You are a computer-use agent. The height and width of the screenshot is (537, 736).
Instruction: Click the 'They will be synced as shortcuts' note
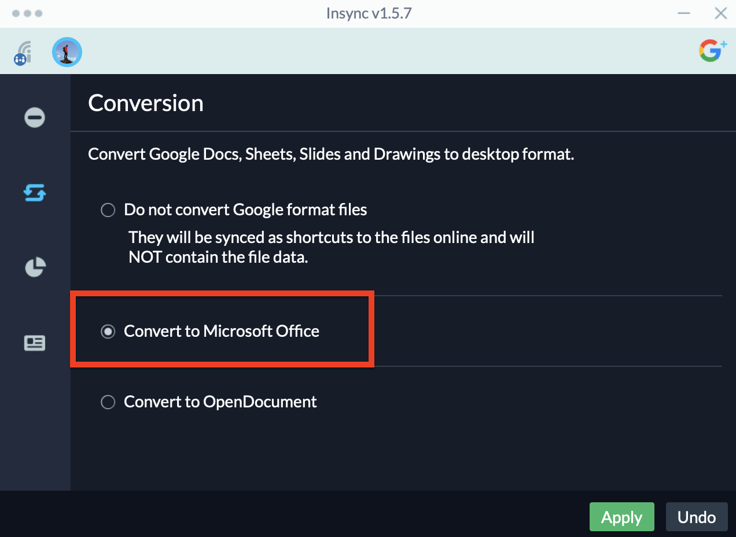332,247
